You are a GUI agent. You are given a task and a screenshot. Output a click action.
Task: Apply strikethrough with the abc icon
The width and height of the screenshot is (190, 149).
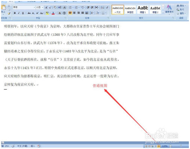pyautogui.click(x=29, y=13)
